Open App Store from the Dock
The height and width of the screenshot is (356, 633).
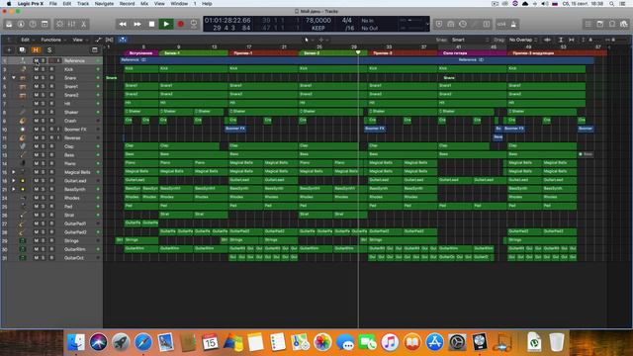point(435,342)
